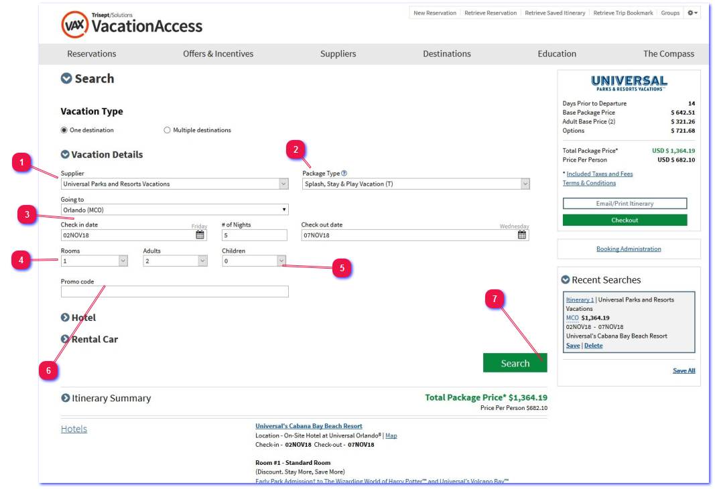Click the green Search button
This screenshot has height=489, width=715.
click(x=515, y=363)
